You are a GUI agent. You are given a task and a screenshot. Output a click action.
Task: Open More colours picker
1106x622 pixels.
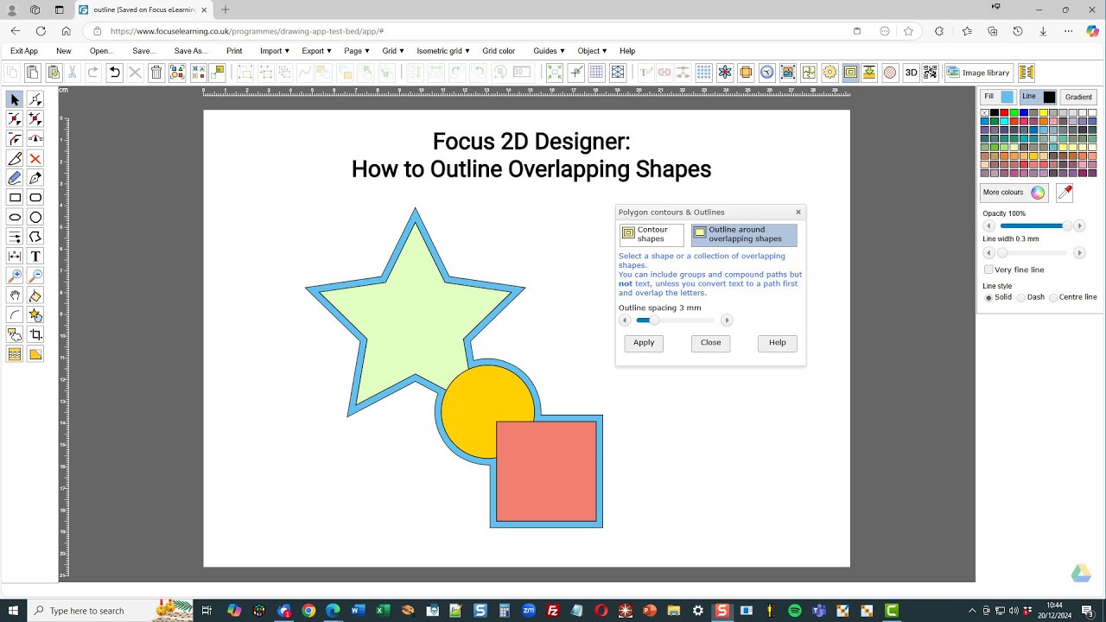[x=1014, y=193]
